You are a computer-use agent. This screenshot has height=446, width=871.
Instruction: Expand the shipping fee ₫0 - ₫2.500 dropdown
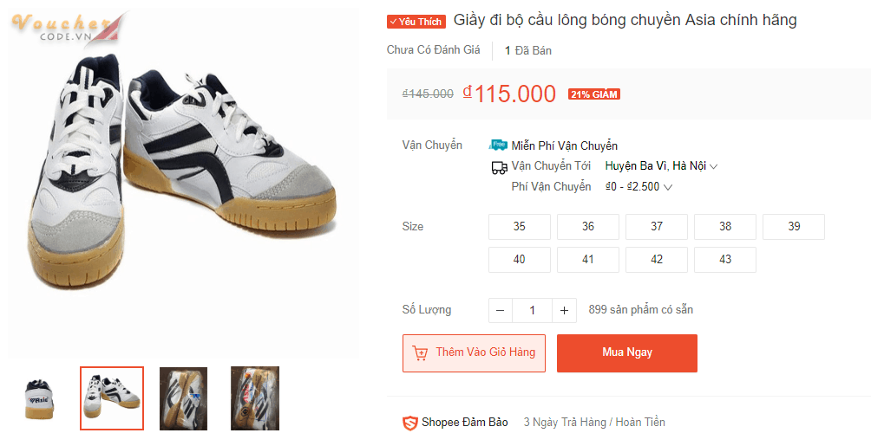tap(639, 187)
